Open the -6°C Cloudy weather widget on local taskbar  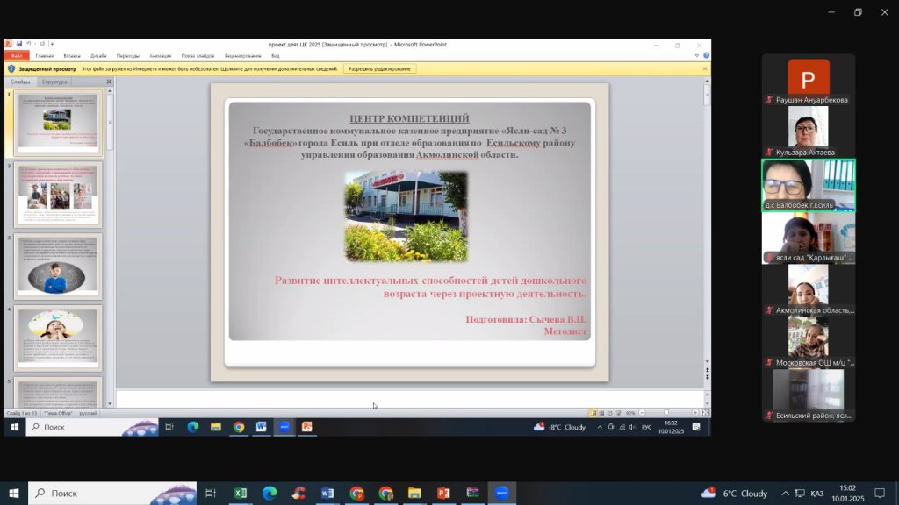tap(735, 493)
